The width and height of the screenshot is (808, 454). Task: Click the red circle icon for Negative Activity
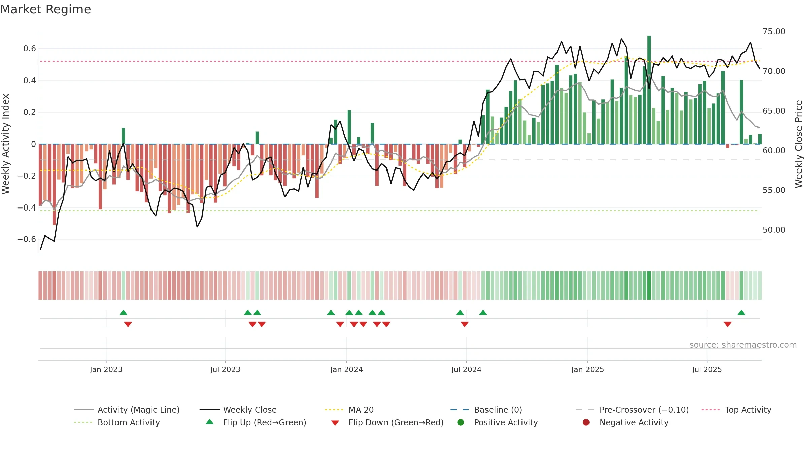tap(586, 422)
